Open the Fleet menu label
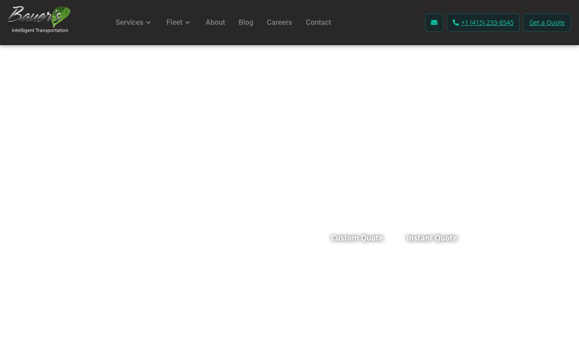The image size is (579, 361). coord(174,23)
